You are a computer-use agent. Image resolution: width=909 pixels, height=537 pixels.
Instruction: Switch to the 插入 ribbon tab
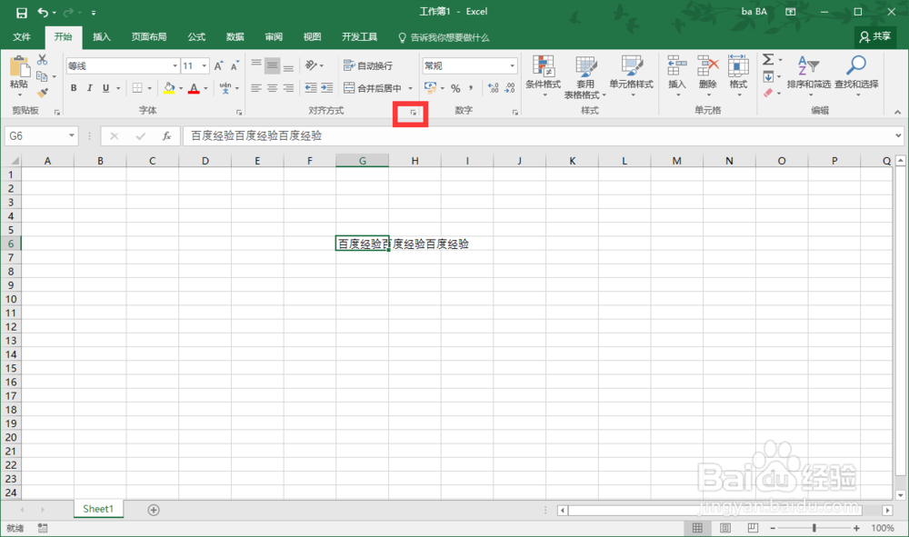point(100,37)
